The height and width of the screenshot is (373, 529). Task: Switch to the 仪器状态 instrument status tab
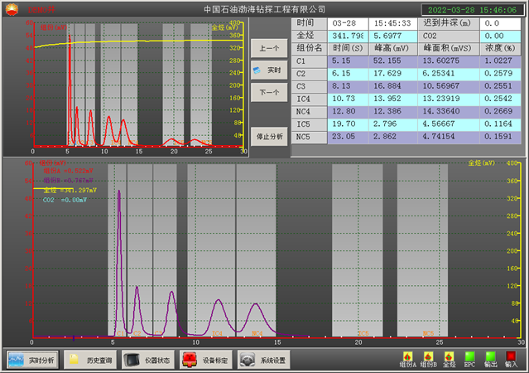point(148,360)
